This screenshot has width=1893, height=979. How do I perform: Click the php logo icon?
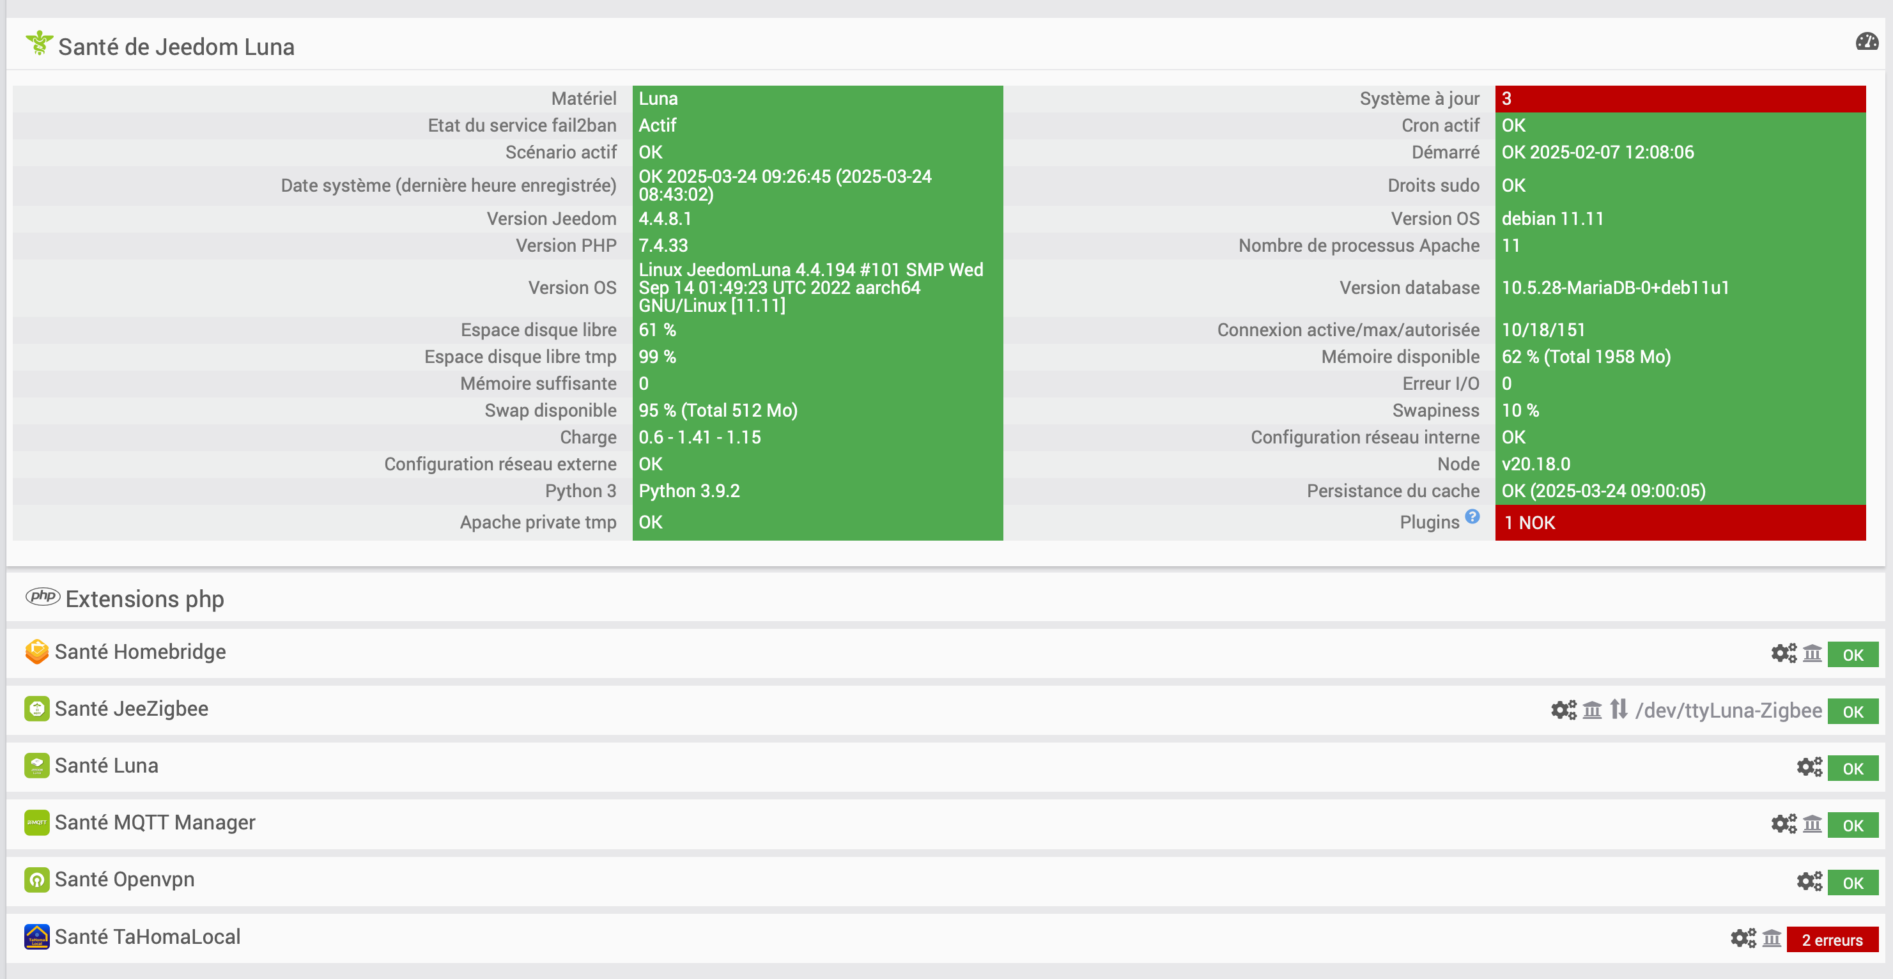click(x=43, y=596)
